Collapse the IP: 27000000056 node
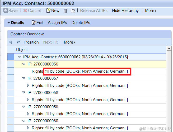Screen dimensions: 173x132 click(x=24, y=64)
